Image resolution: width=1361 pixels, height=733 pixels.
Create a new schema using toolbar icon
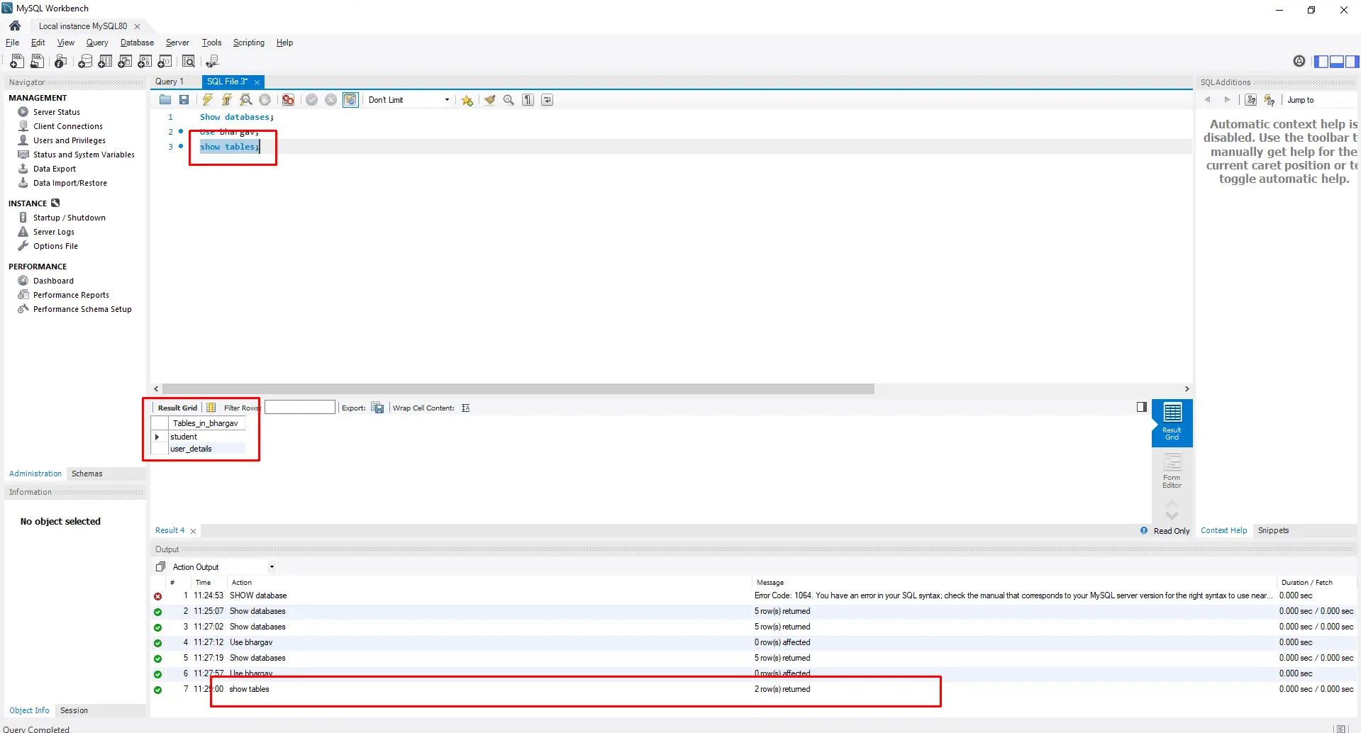85,62
